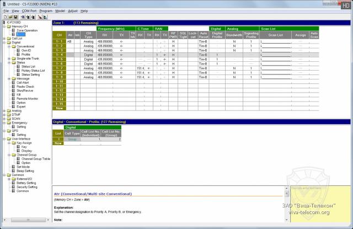This screenshot has width=353, height=229.
Task: Click the tree scrollbar right arrow
Action: [48, 220]
